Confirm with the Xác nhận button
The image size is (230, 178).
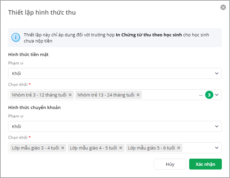(x=205, y=164)
